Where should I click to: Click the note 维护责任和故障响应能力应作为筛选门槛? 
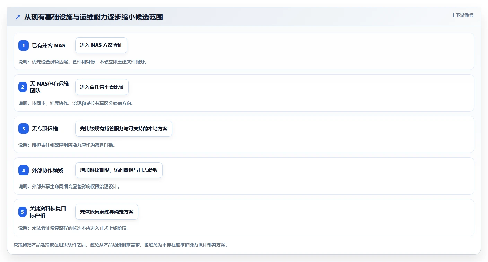pyautogui.click(x=67, y=145)
